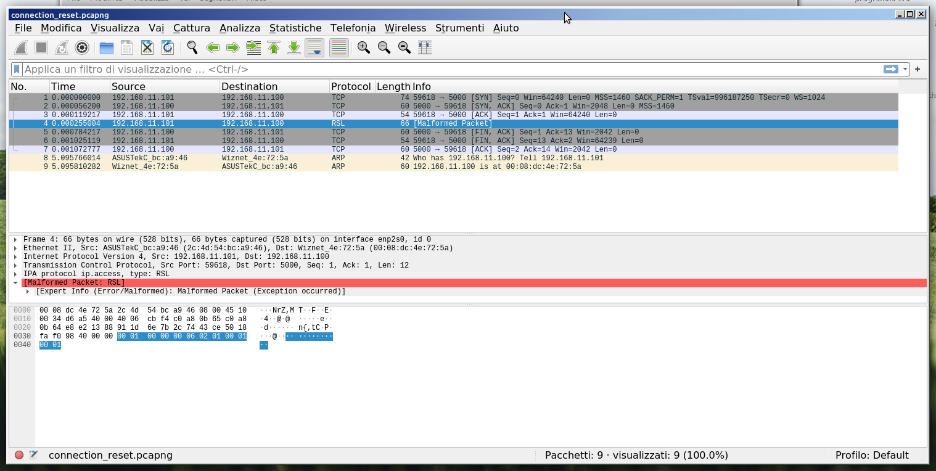Go forward in packet history

point(233,47)
